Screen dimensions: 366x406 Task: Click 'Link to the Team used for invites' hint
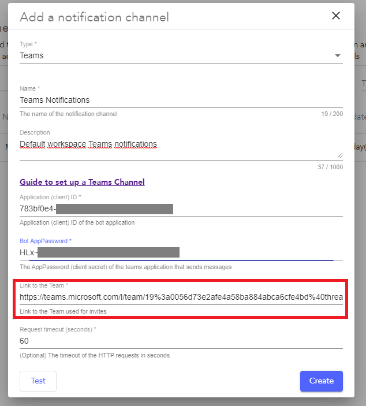pyautogui.click(x=63, y=311)
